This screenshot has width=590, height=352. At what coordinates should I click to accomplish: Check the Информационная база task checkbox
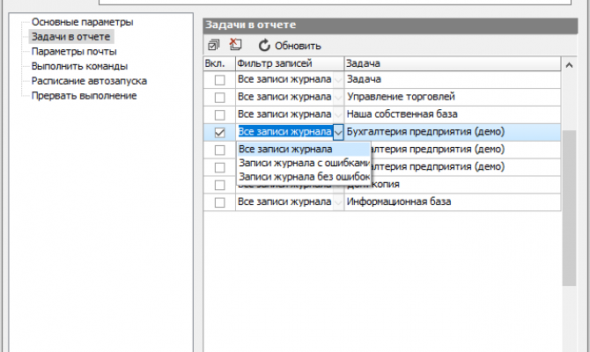pyautogui.click(x=219, y=202)
